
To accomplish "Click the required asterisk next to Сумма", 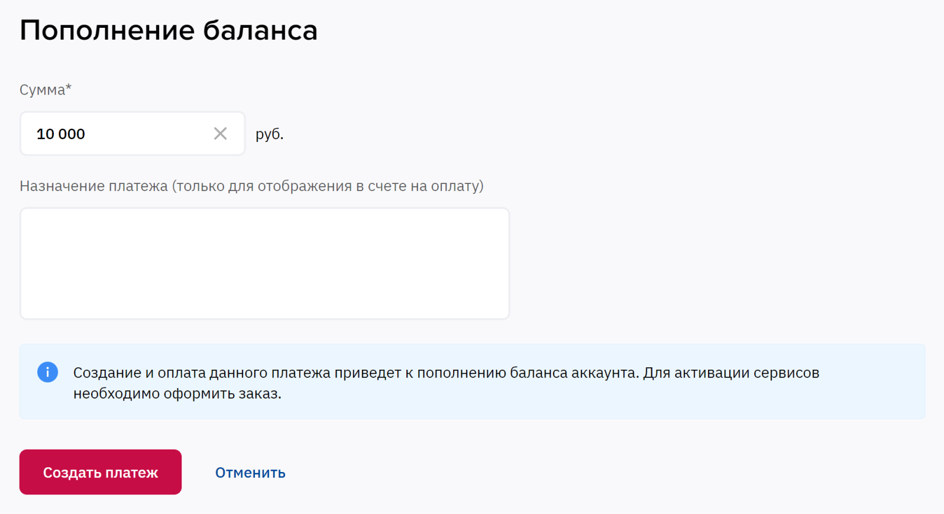I will click(69, 88).
